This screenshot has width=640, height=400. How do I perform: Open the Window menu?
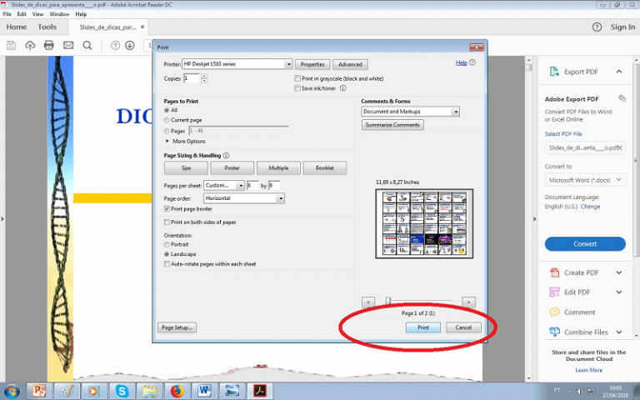point(59,14)
